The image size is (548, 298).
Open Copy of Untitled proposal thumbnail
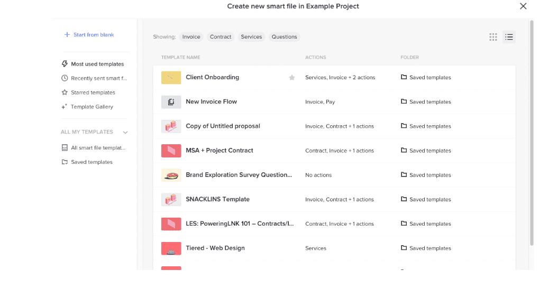[171, 126]
